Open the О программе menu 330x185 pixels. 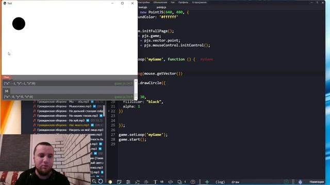pyautogui.click(x=199, y=2)
